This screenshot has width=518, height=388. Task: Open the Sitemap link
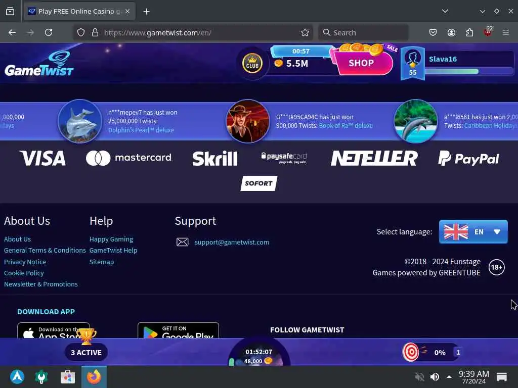click(102, 262)
